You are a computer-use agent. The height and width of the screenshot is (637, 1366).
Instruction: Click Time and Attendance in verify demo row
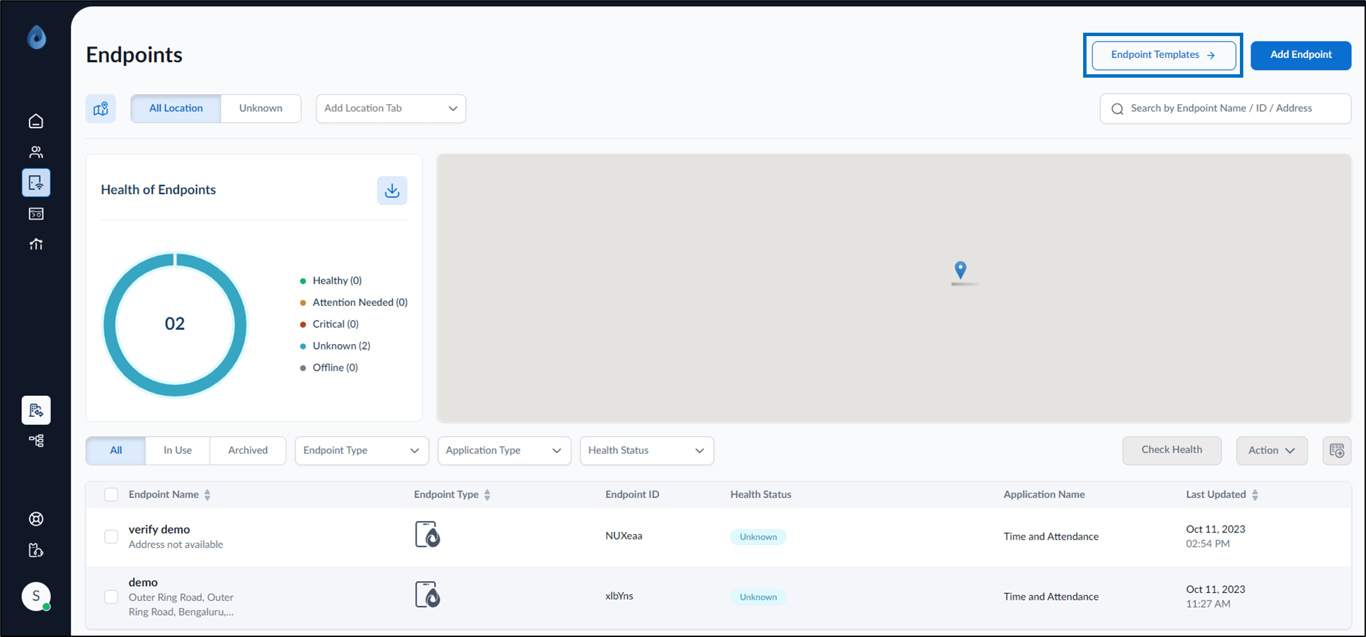click(1051, 537)
